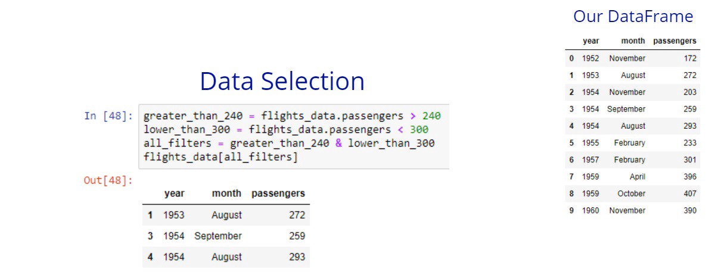Click the 'Data Selection' heading

pyautogui.click(x=282, y=81)
